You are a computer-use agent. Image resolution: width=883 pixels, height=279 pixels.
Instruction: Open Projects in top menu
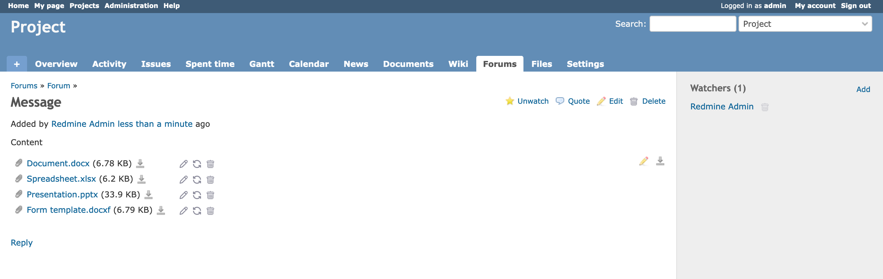pos(84,6)
